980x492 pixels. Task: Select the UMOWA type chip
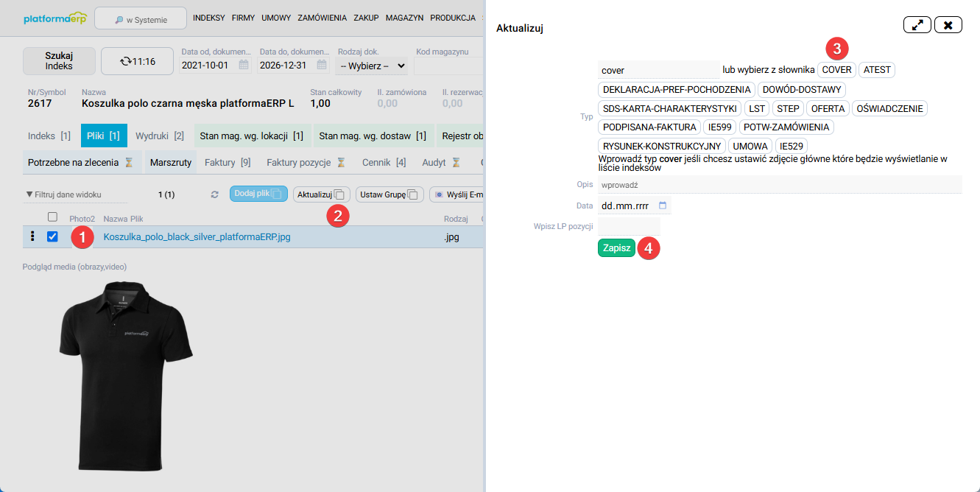(751, 146)
